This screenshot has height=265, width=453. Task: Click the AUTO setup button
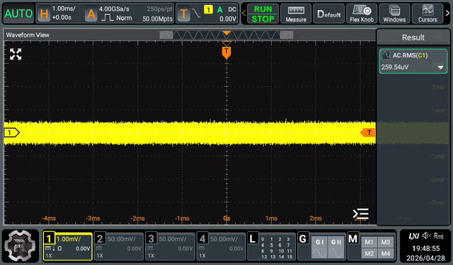pos(18,13)
